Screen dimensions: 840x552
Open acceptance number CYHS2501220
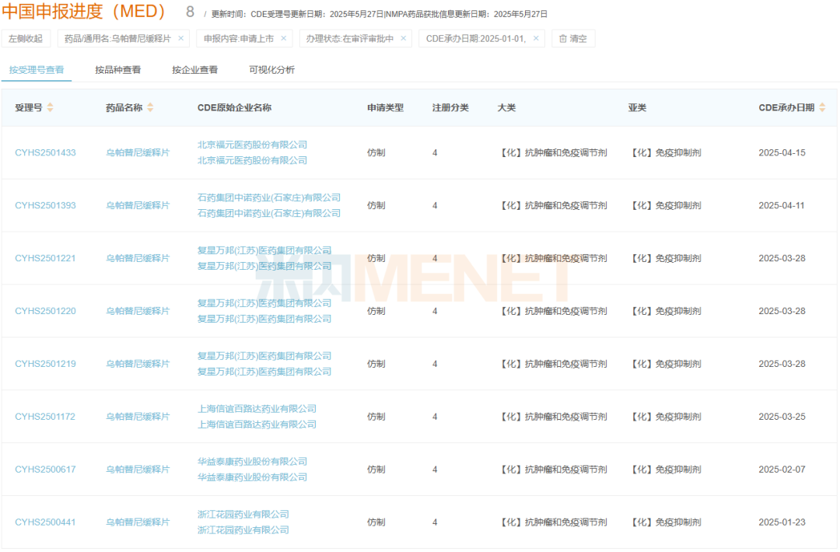46,311
